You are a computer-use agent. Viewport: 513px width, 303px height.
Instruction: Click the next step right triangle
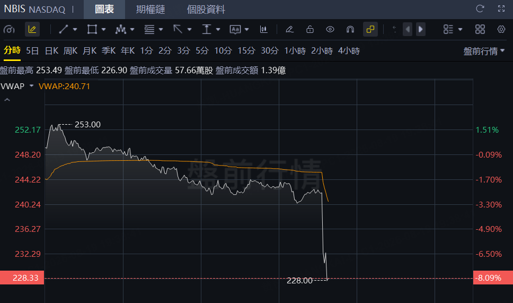pyautogui.click(x=421, y=30)
